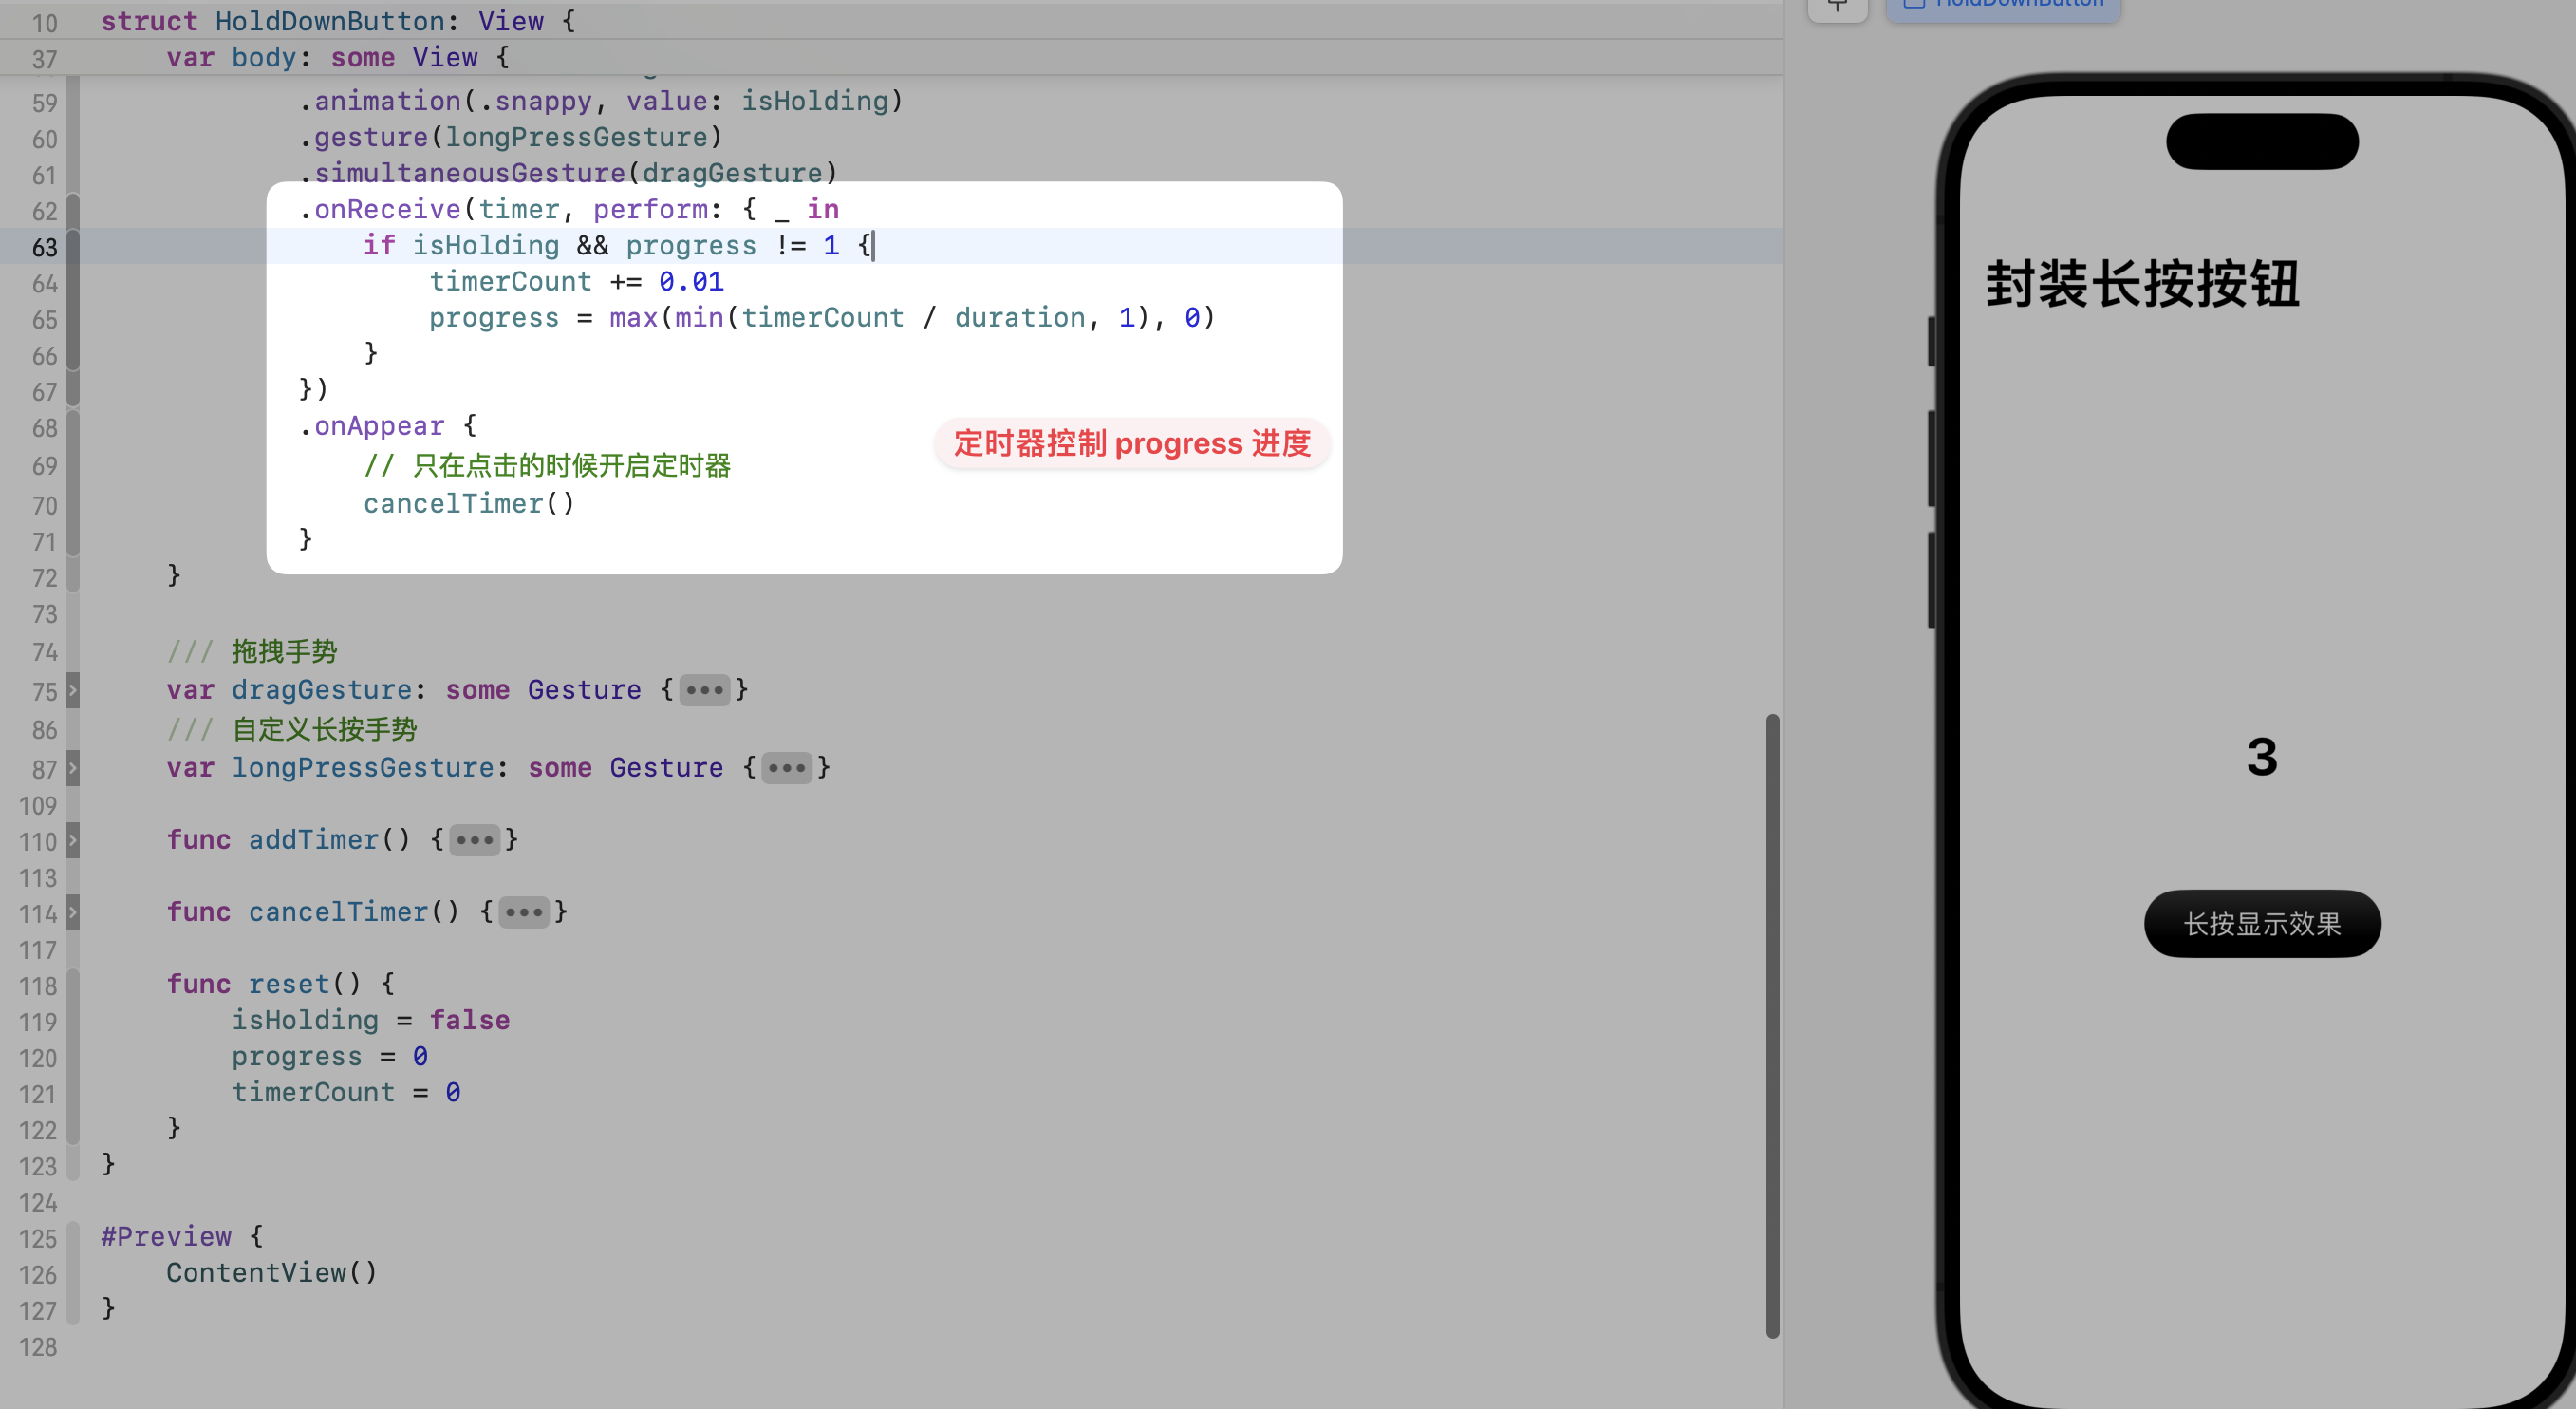
Task: Click the 拖拽手势 doc comment
Action: tap(252, 652)
